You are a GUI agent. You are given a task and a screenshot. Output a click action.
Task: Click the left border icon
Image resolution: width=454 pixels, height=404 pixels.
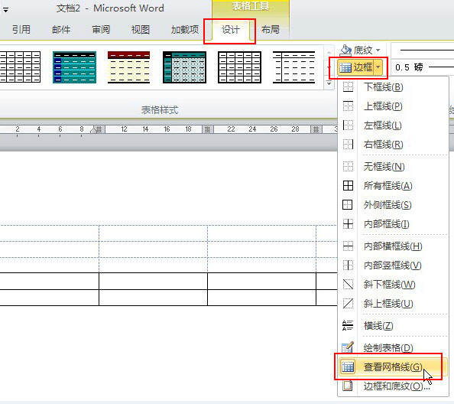[x=348, y=125]
